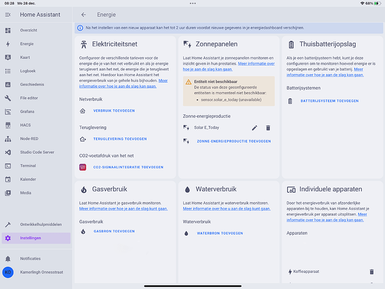
Task: Click Gasbron toevoegen
Action: [114, 231]
